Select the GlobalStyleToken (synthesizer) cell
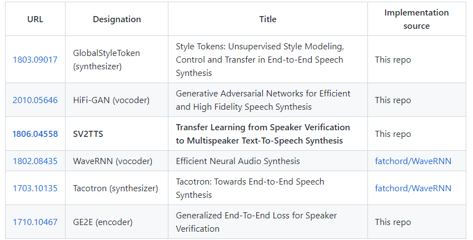Image resolution: width=473 pixels, height=240 pixels. (x=117, y=59)
